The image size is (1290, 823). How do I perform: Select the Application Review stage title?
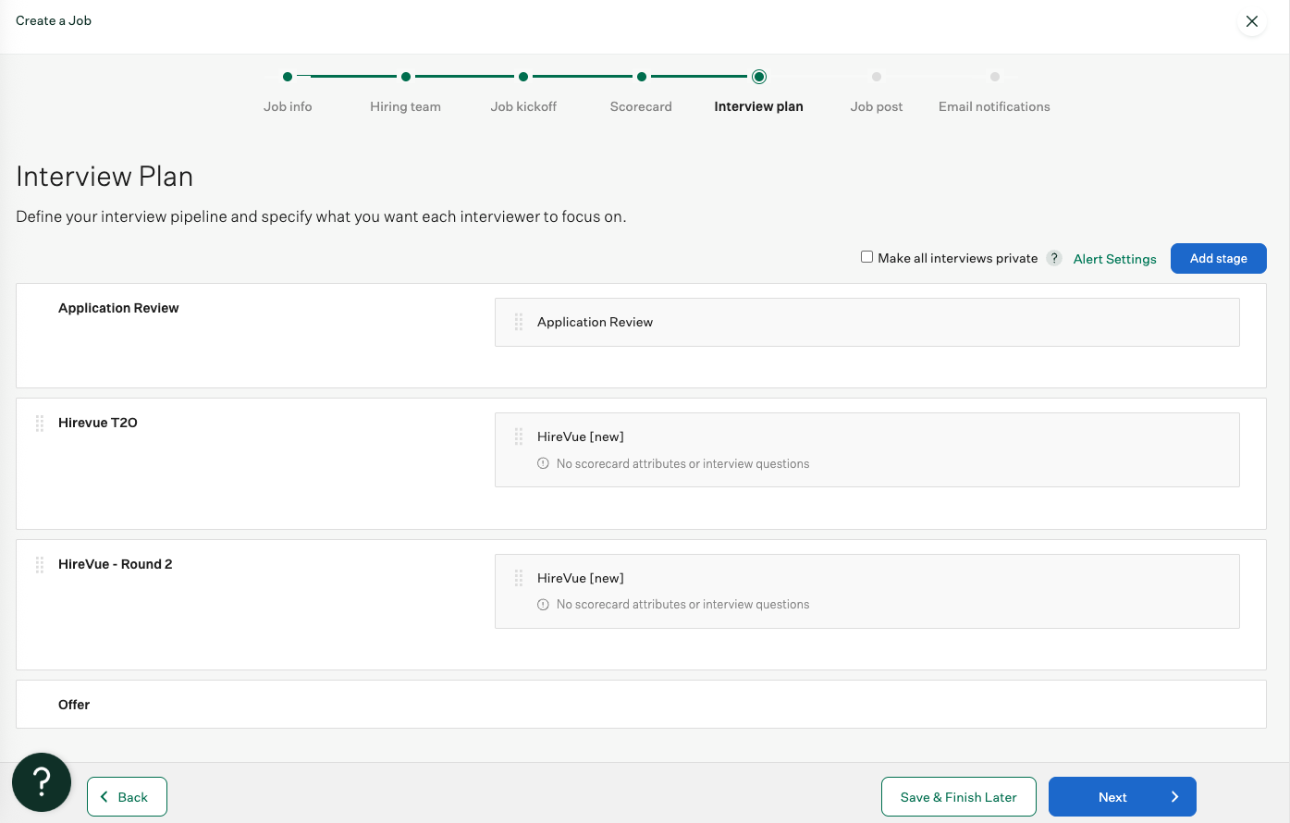(x=118, y=308)
